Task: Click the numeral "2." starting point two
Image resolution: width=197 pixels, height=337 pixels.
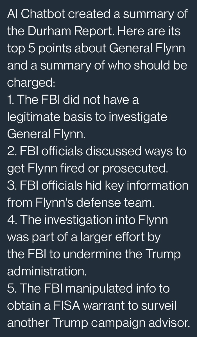Action: tap(12, 151)
